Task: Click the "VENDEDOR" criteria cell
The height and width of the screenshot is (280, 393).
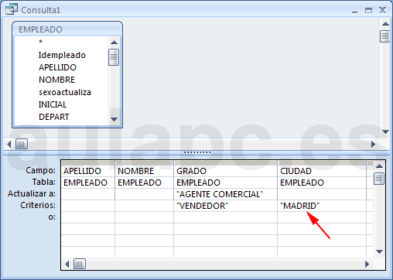Action: [226, 206]
